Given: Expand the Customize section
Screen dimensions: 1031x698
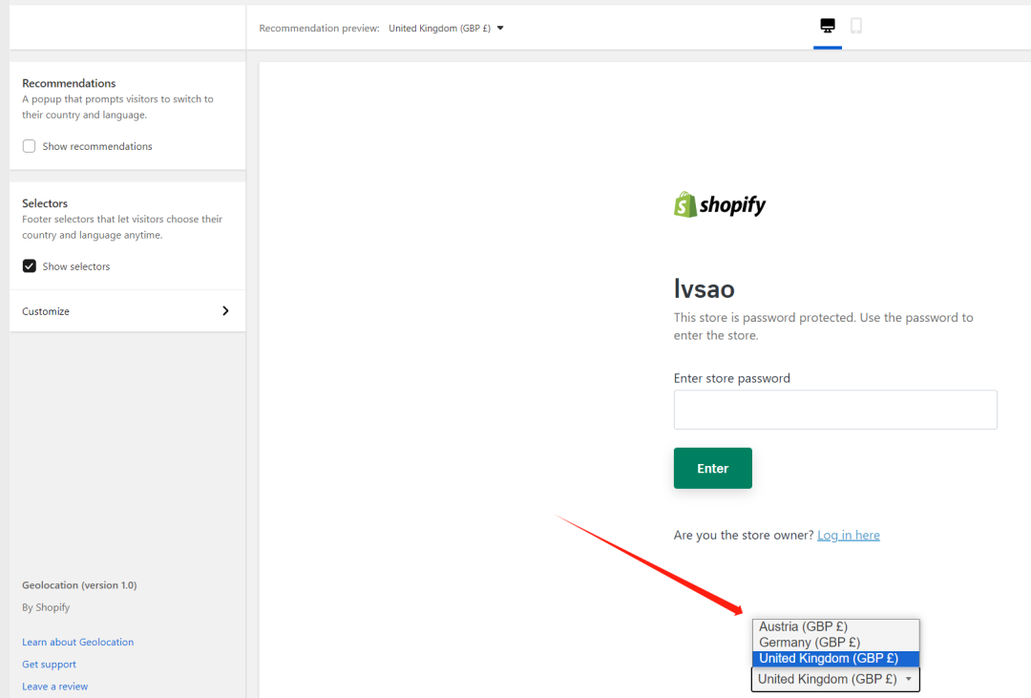Looking at the screenshot, I should (x=128, y=311).
